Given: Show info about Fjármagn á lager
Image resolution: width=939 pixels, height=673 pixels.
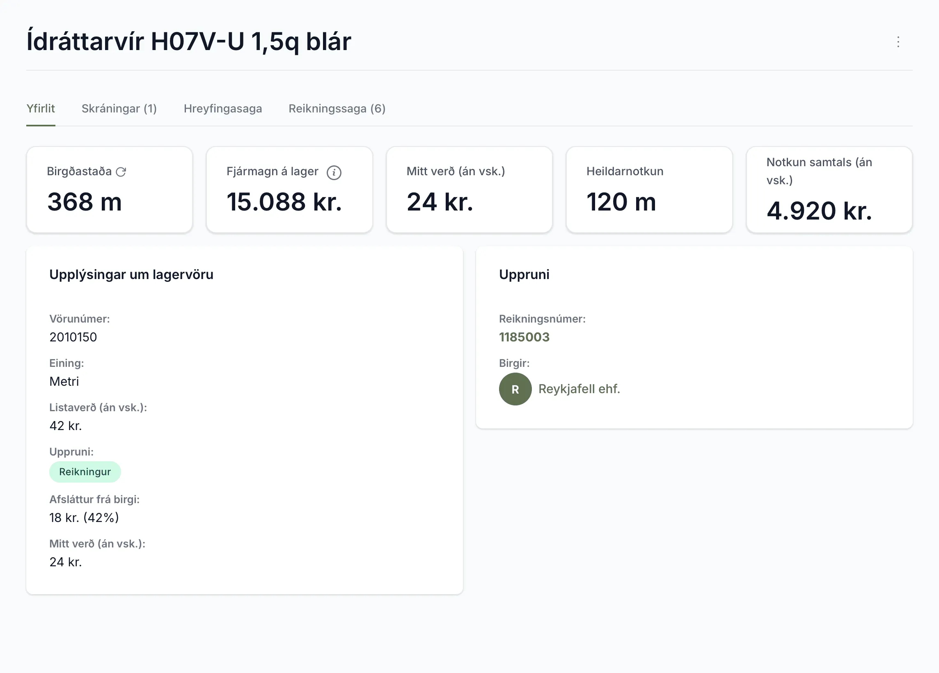Looking at the screenshot, I should pyautogui.click(x=334, y=172).
